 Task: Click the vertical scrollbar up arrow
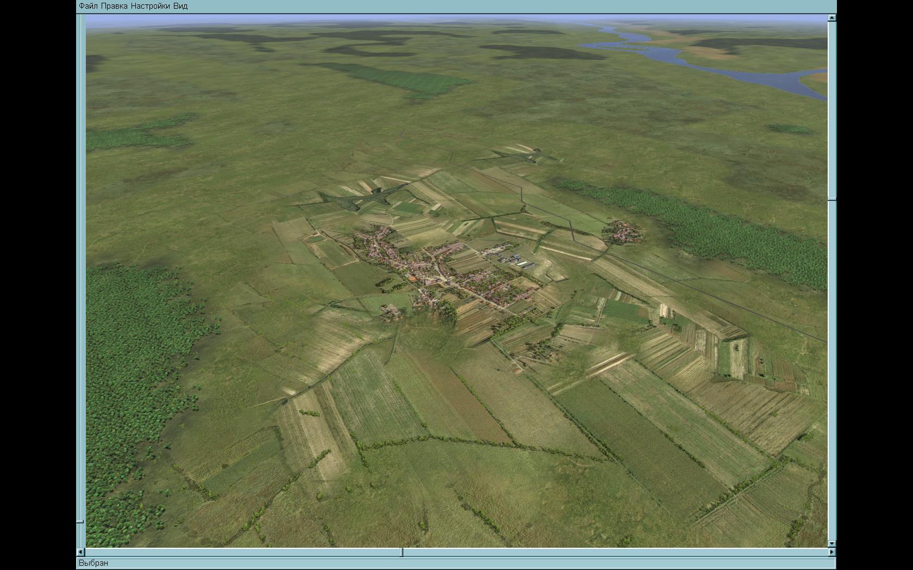click(832, 18)
